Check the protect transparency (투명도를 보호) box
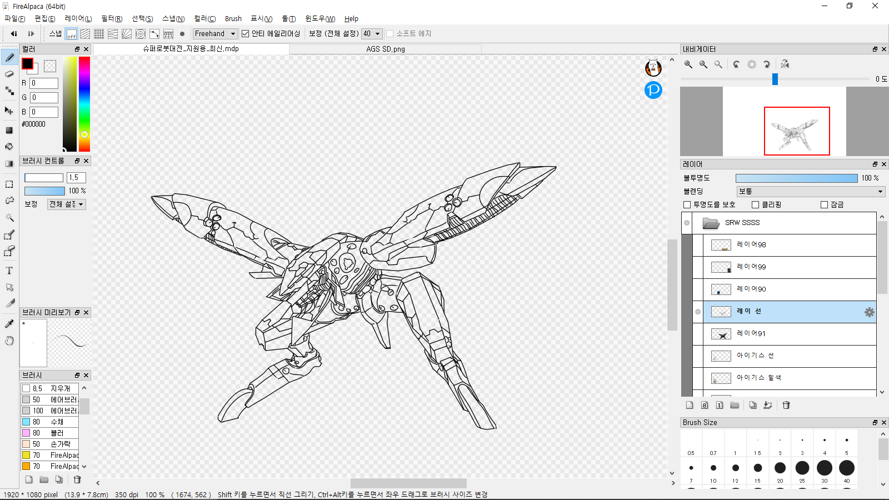 [687, 204]
